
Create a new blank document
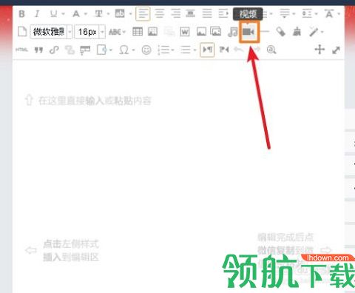22,32
